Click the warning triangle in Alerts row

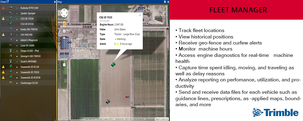pyautogui.click(x=118, y=44)
